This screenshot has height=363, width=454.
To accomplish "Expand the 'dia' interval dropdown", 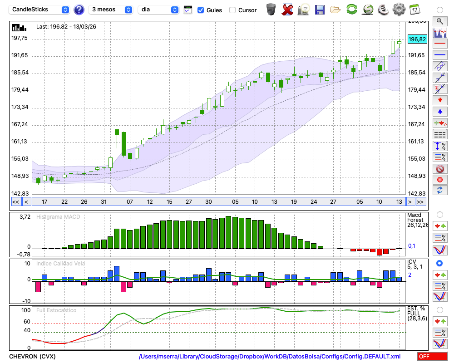I will [x=158, y=10].
